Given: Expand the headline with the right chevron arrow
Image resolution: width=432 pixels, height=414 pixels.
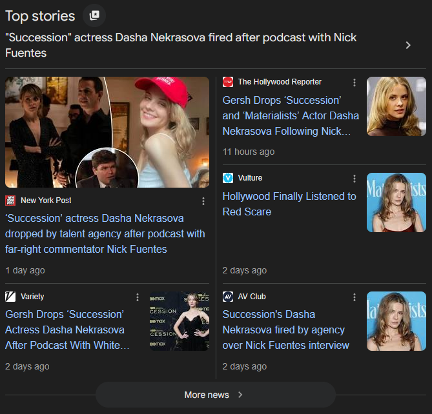Looking at the screenshot, I should pyautogui.click(x=407, y=45).
